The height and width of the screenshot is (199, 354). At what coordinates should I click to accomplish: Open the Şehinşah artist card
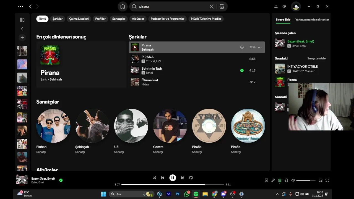pyautogui.click(x=92, y=132)
